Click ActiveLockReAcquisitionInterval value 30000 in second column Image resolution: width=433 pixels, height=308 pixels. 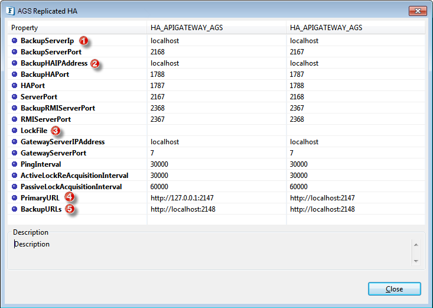pos(298,176)
